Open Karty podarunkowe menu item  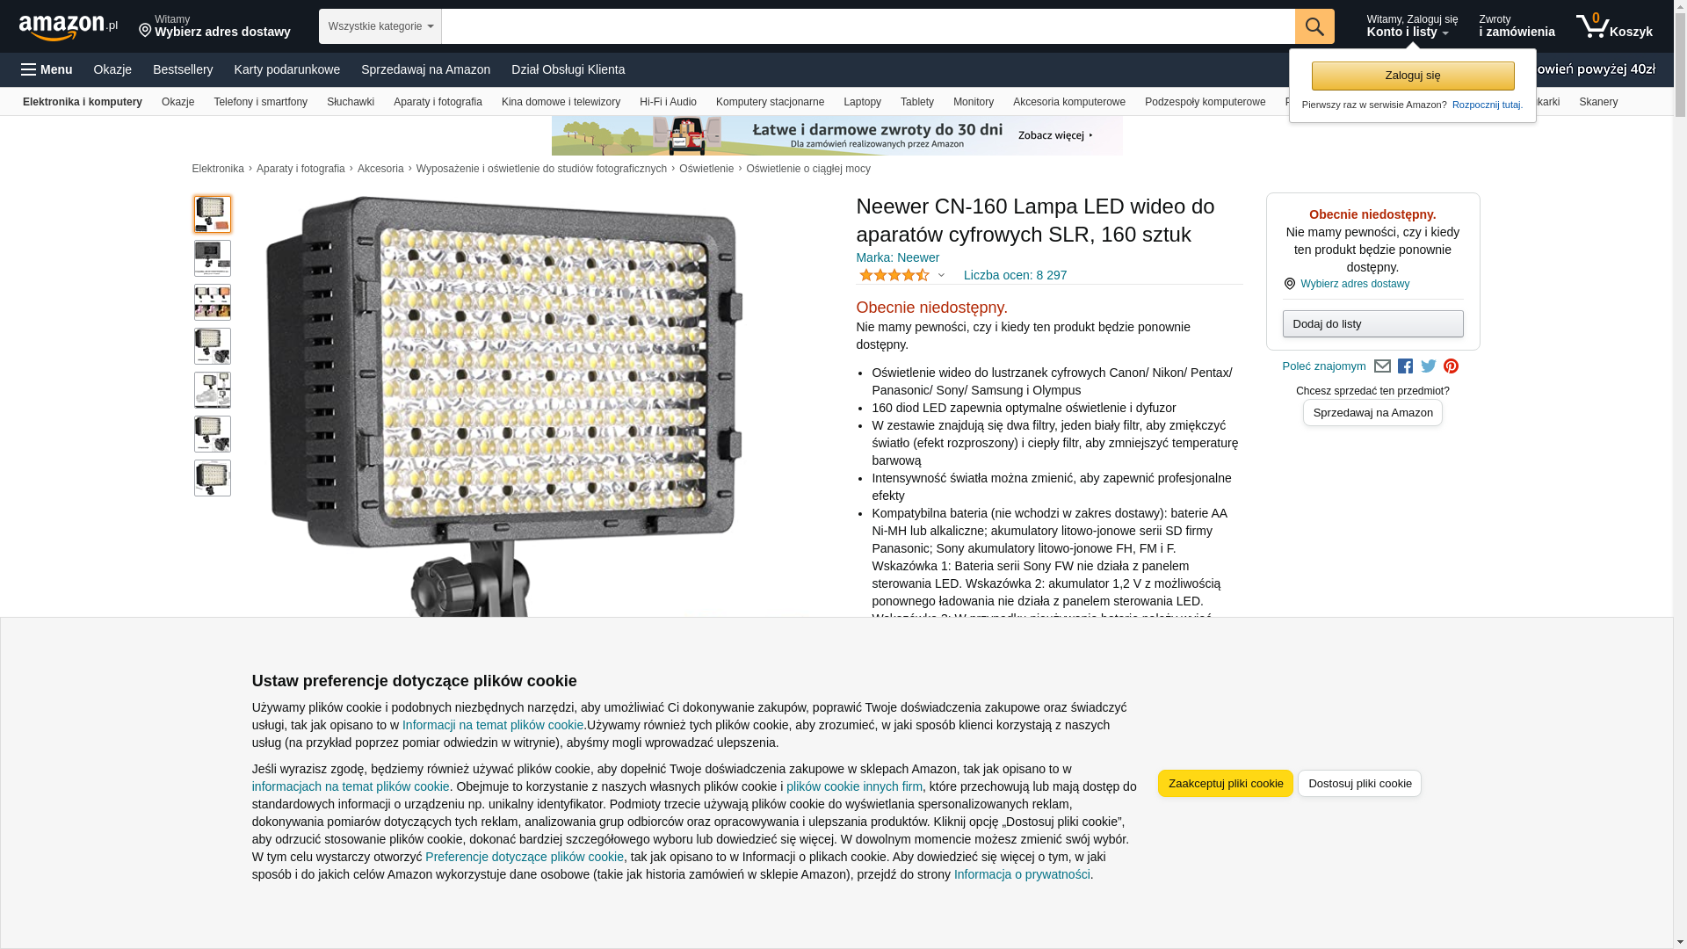286,69
